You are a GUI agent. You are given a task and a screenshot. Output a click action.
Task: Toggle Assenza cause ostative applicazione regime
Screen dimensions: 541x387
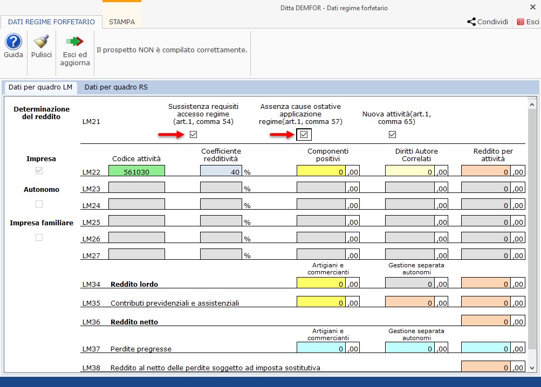pyautogui.click(x=304, y=134)
